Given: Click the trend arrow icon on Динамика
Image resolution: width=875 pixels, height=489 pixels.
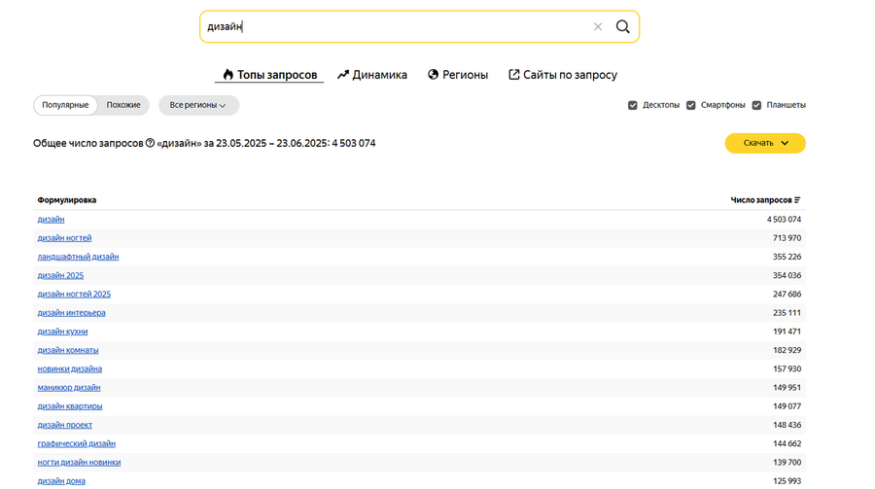Looking at the screenshot, I should (343, 75).
